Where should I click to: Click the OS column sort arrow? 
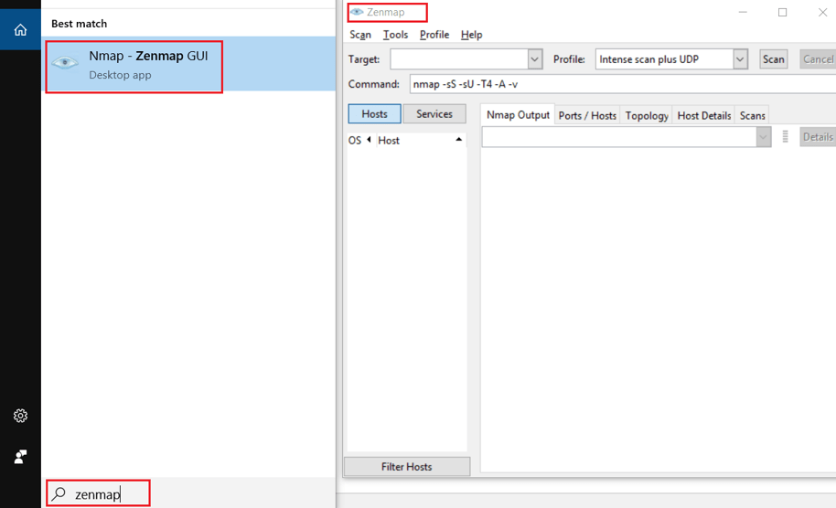pyautogui.click(x=369, y=140)
